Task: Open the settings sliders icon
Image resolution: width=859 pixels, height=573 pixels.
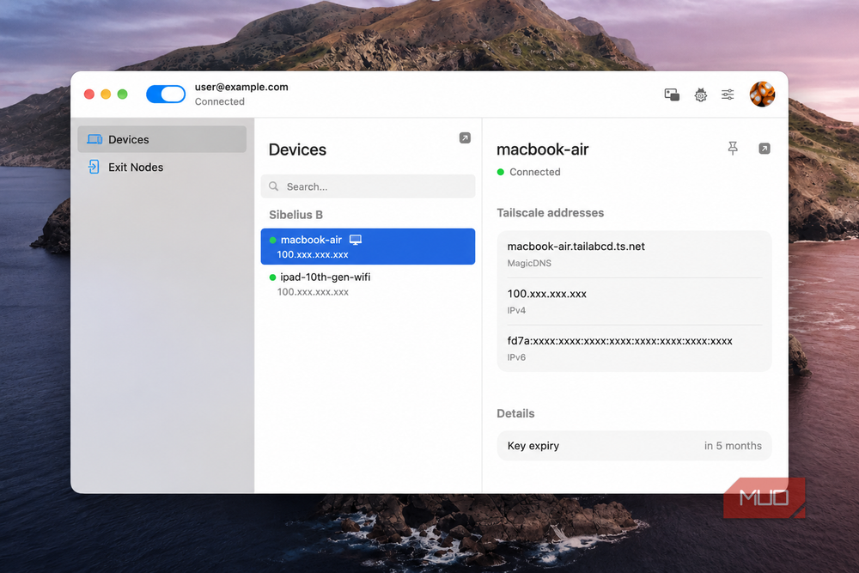Action: click(728, 94)
